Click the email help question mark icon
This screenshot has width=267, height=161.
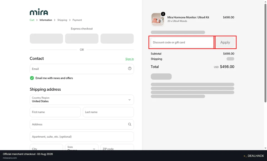tap(130, 68)
